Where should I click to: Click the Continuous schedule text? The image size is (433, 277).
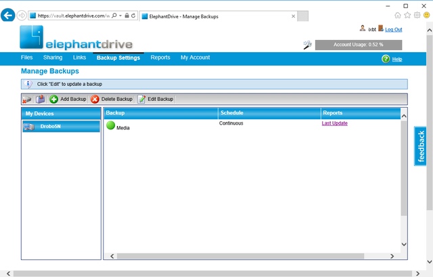231,123
